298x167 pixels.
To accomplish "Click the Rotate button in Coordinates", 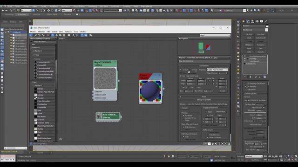I will 223,91.
